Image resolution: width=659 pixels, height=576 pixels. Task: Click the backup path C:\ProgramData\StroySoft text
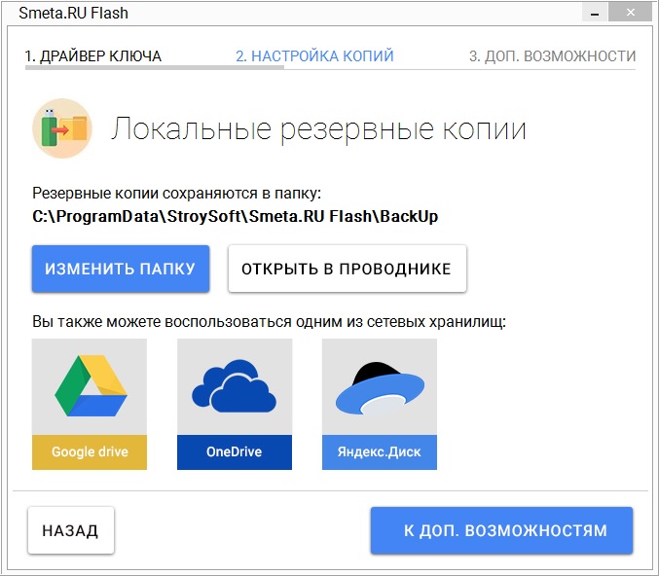pyautogui.click(x=236, y=216)
